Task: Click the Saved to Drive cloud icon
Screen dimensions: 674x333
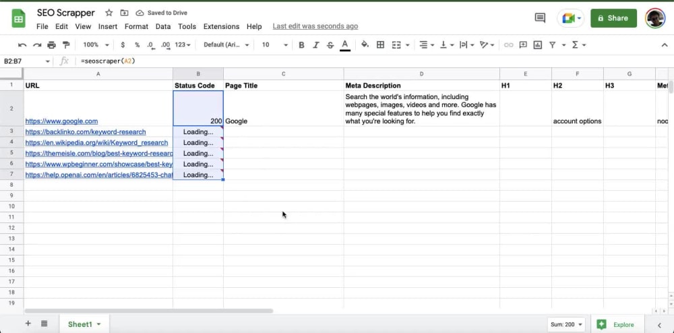Action: tap(140, 13)
